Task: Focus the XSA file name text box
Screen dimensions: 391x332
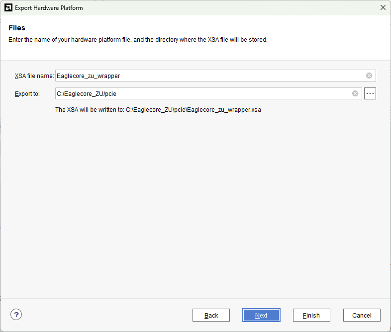Action: click(209, 76)
